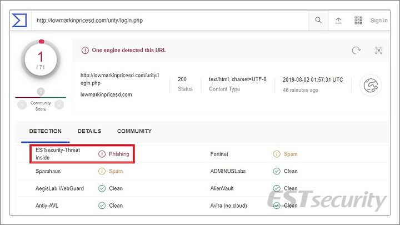400x225 pixels.
Task: Click the community score question mark icon
Action: point(41,92)
